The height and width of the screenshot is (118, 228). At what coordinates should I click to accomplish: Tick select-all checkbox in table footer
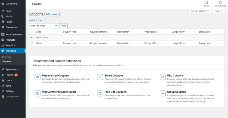point(32,43)
